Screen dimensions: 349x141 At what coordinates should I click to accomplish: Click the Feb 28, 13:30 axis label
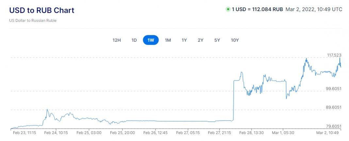pyautogui.click(x=251, y=133)
